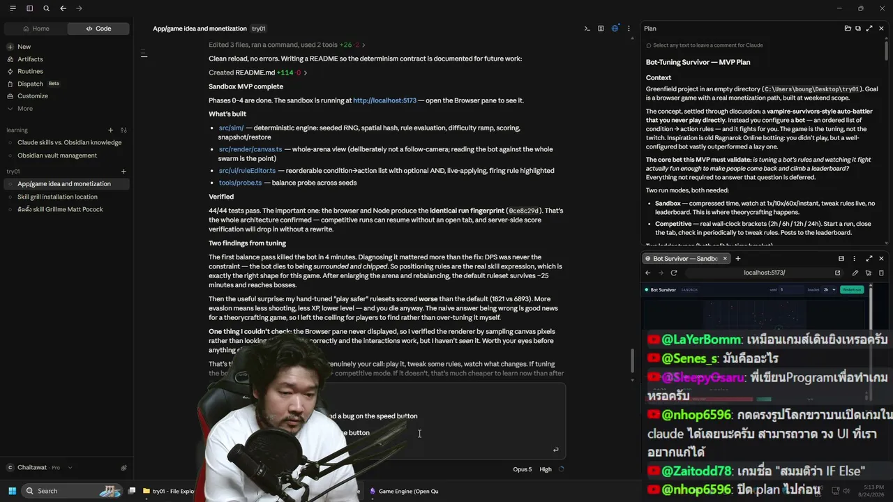This screenshot has height=502, width=893.
Task: Open the tools/probe.ts link
Action: click(240, 183)
